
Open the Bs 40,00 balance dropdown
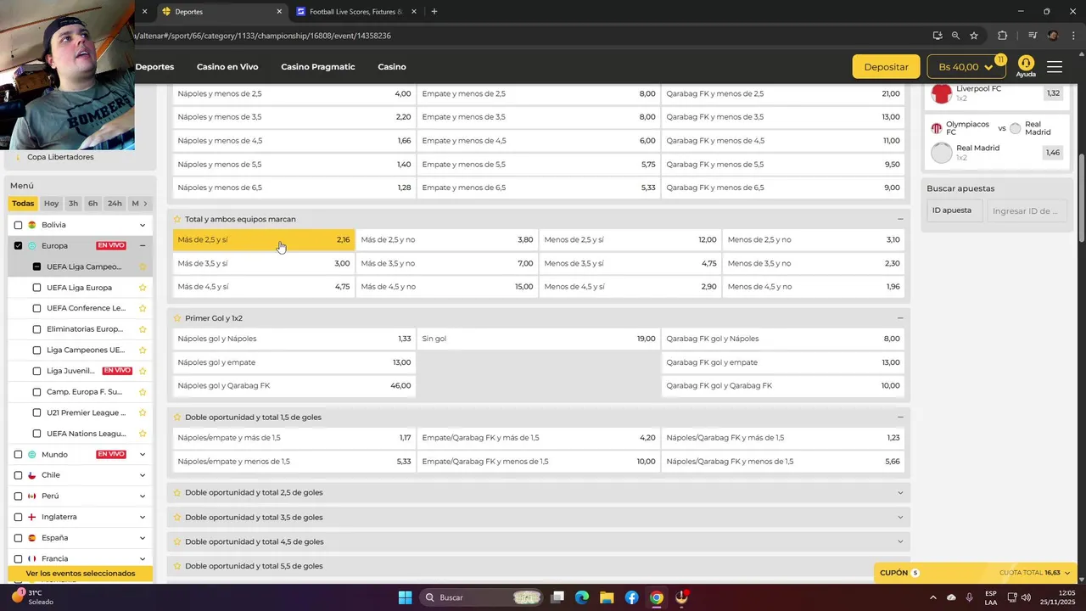[966, 67]
